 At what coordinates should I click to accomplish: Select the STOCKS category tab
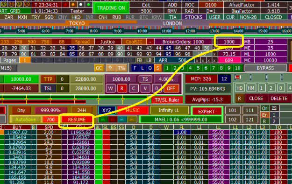click(193, 17)
